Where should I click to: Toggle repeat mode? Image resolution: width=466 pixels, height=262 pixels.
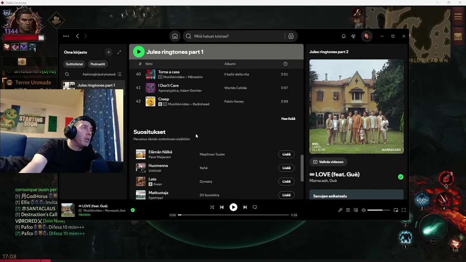(255, 207)
